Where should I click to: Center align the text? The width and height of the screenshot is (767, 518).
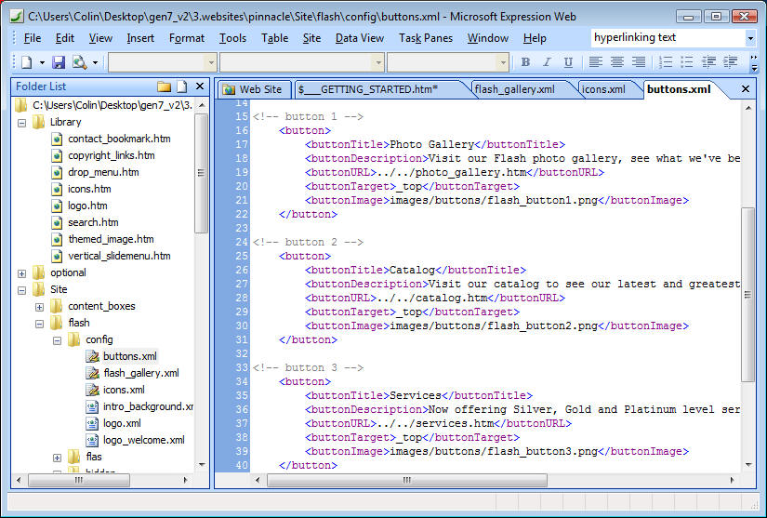[616, 62]
